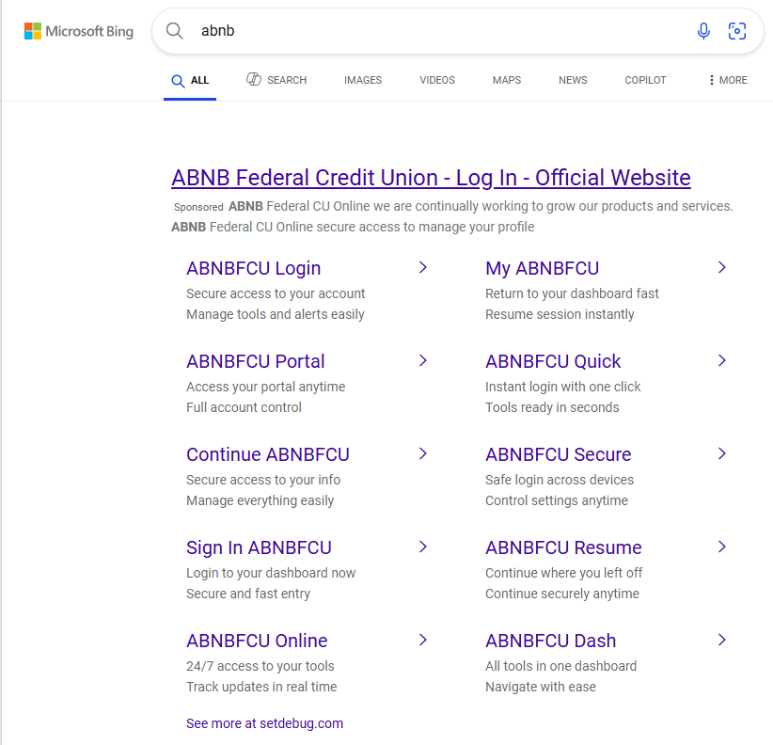Click the text "24/7 access to your tools"
773x745 pixels.
(x=260, y=667)
